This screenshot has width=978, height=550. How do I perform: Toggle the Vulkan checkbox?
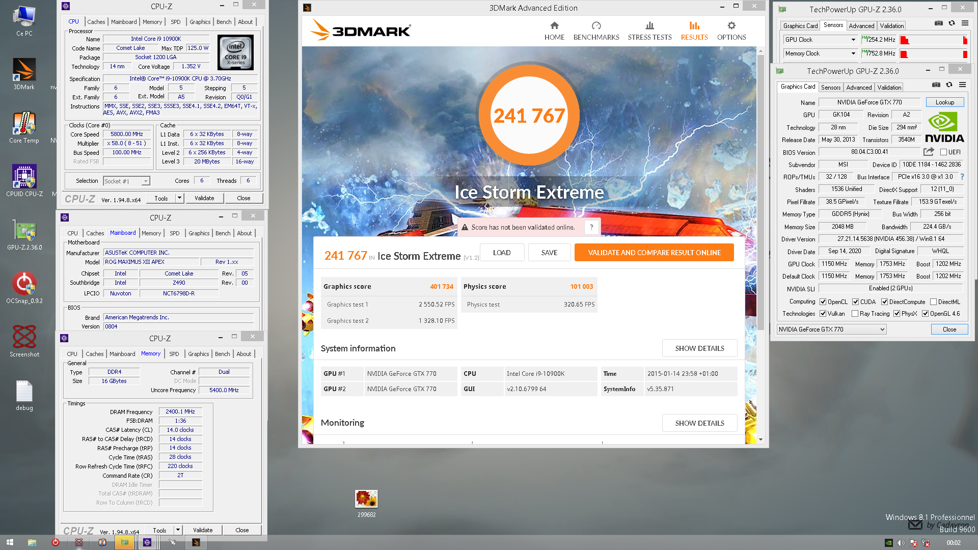(x=823, y=313)
